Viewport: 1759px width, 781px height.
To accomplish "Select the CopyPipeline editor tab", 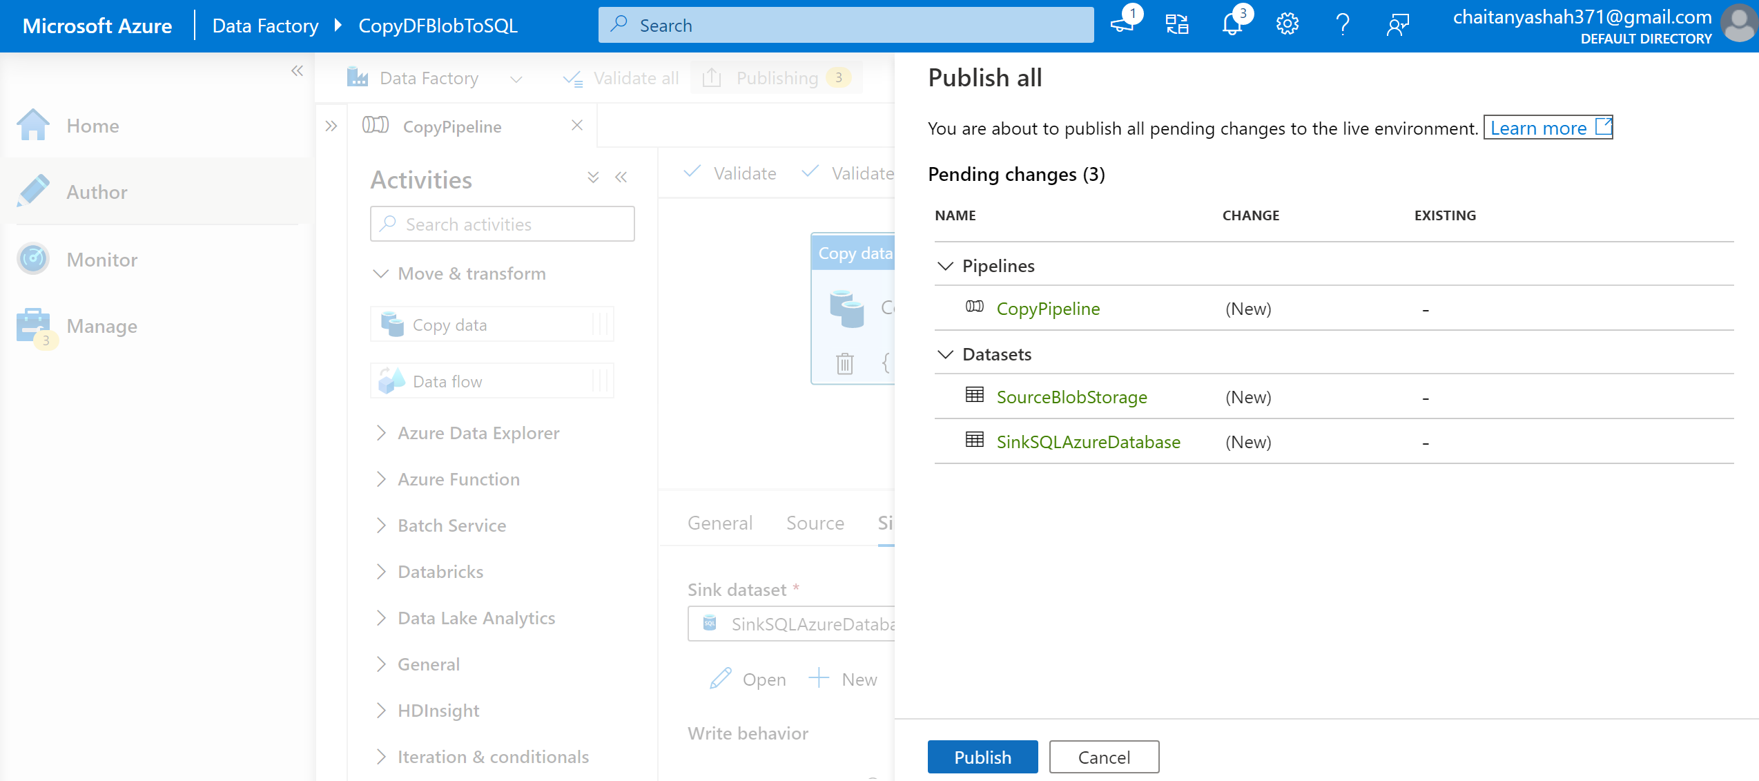I will tap(474, 126).
